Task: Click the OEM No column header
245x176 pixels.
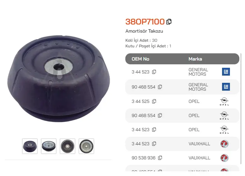Action: 140,59
